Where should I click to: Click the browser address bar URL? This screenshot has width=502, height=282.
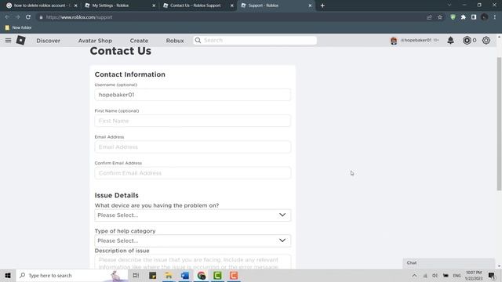(x=79, y=17)
